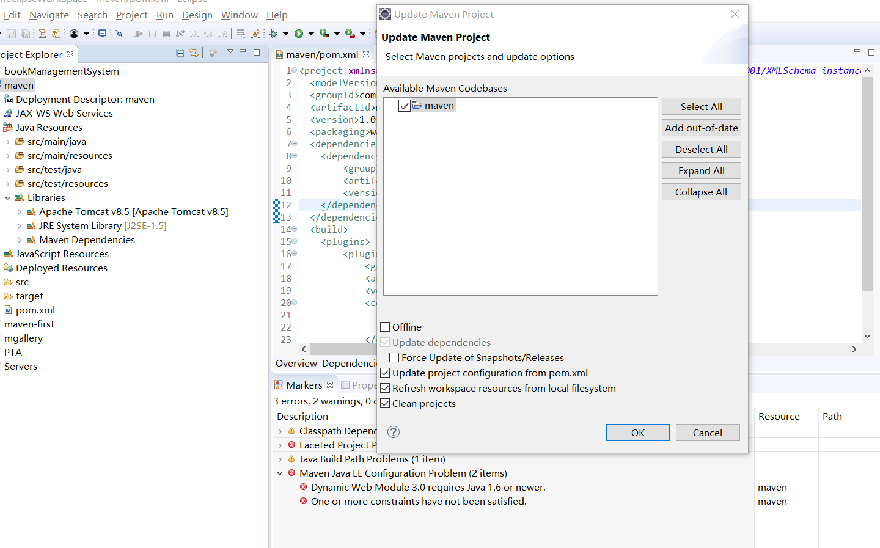This screenshot has height=548, width=880.
Task: Click the Step Return icon
Action: (223, 34)
